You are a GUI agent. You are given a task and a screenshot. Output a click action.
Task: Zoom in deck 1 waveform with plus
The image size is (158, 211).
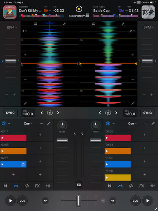25,54
